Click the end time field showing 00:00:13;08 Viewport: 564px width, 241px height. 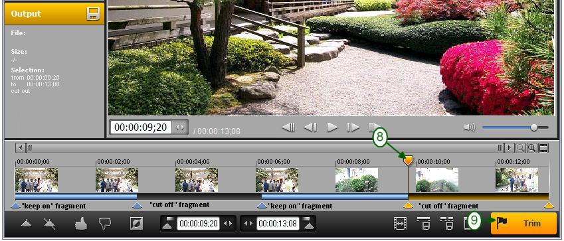278,223
